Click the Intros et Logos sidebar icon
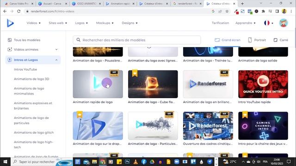Image resolution: width=296 pixels, height=166 pixels. point(10,60)
